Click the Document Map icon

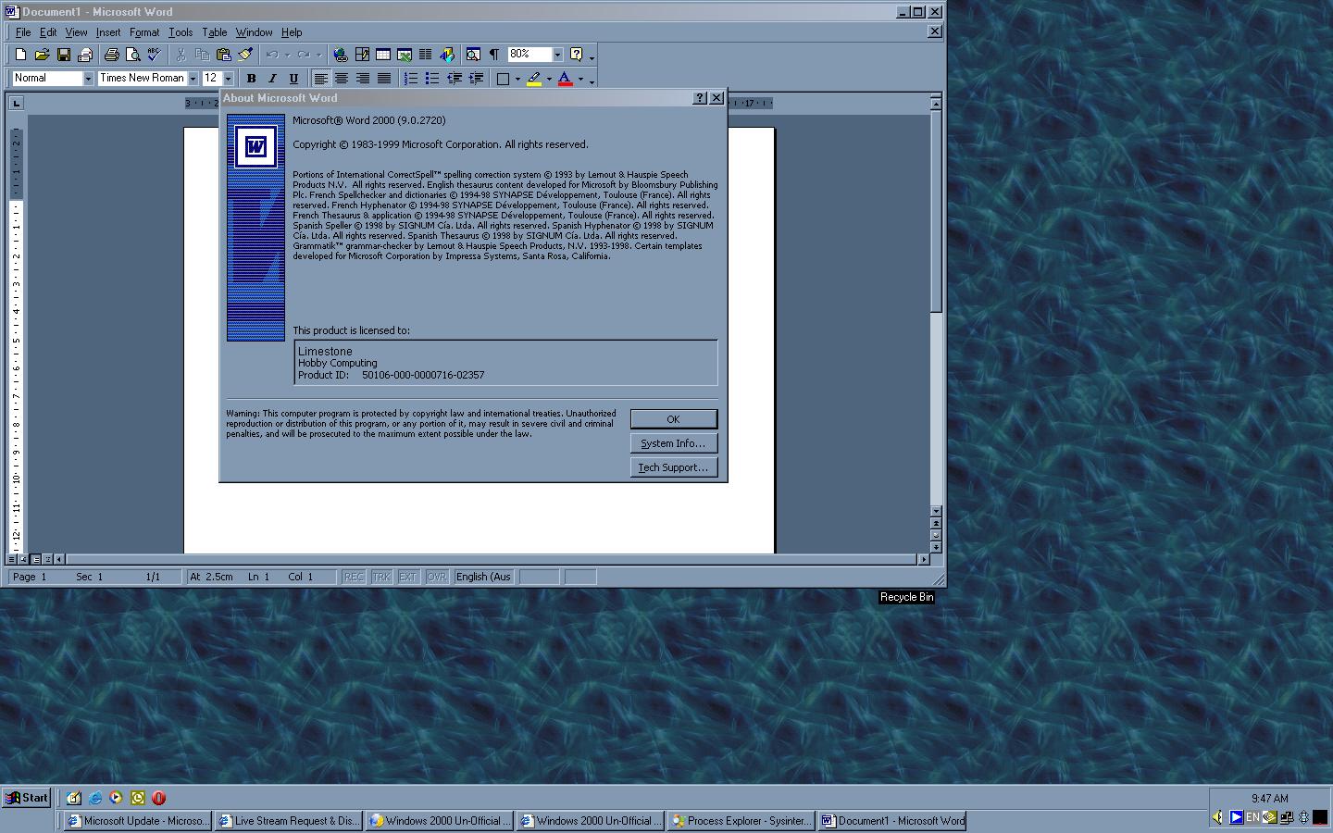pyautogui.click(x=473, y=55)
